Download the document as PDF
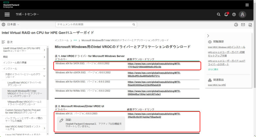This screenshot has width=256, height=137. coord(250,25)
